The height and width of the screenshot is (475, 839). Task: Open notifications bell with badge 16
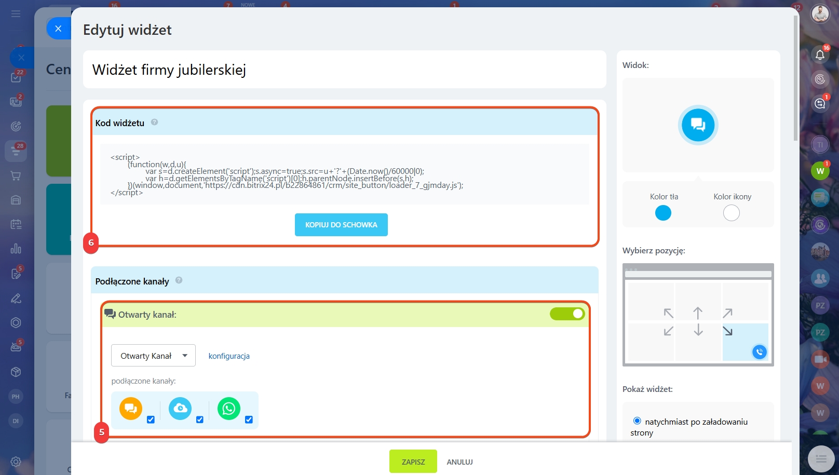(820, 55)
